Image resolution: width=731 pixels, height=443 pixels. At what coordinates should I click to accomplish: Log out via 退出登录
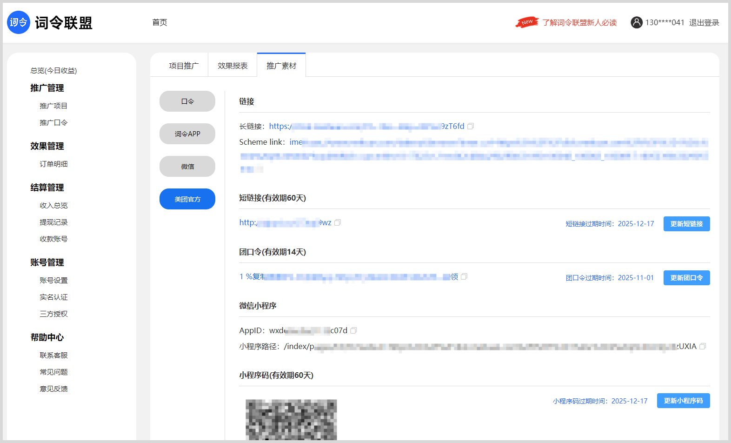[704, 22]
